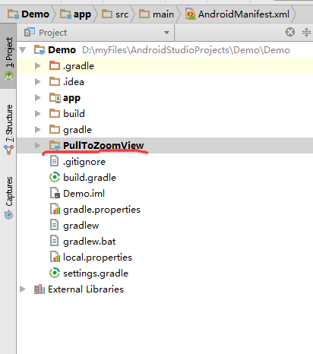The width and height of the screenshot is (313, 354).
Task: Click the gradle.properties chart file icon
Action: pyautogui.click(x=55, y=209)
